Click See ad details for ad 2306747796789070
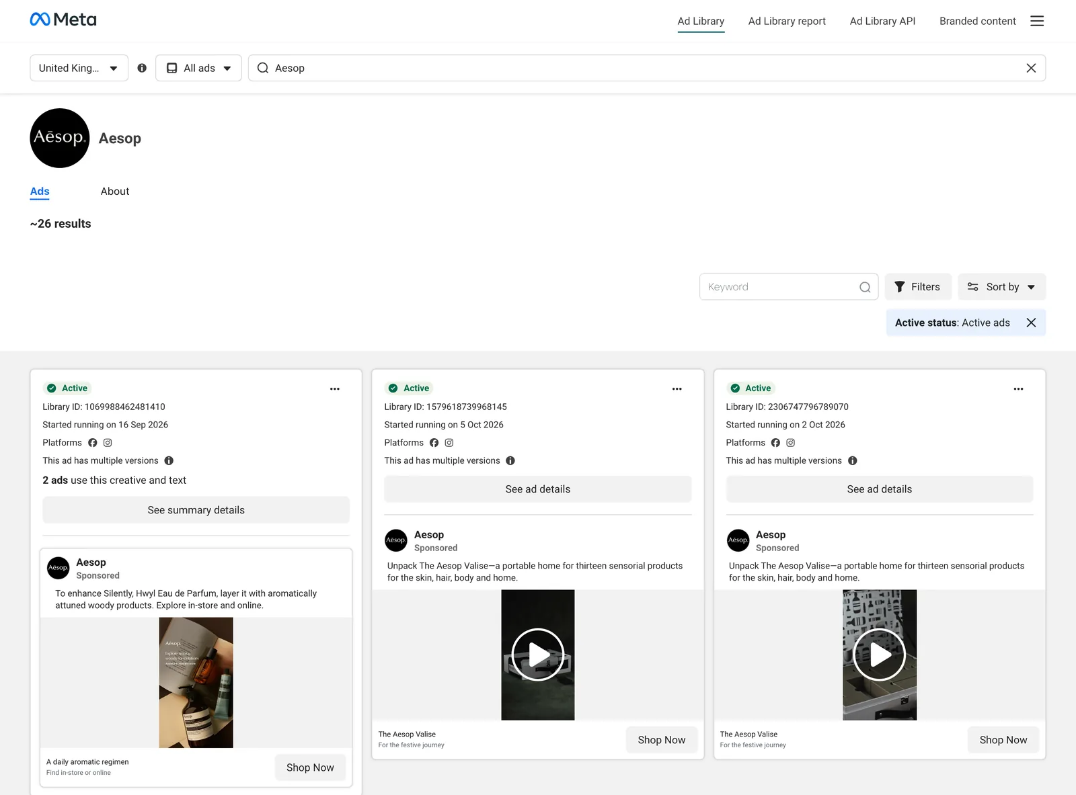Image resolution: width=1076 pixels, height=795 pixels. tap(879, 489)
